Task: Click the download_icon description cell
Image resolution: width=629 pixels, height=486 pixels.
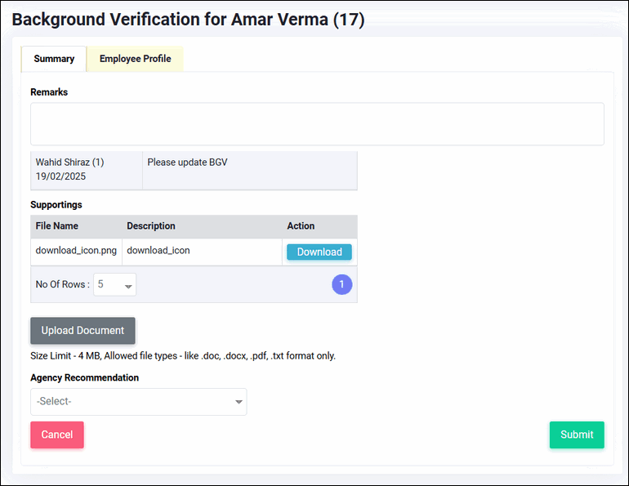Action: (158, 251)
